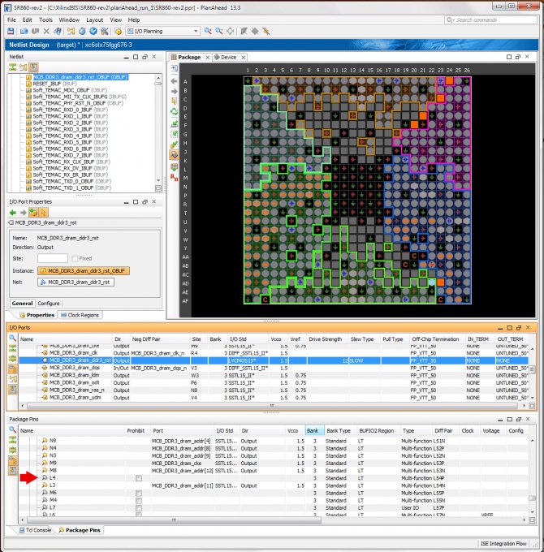Click the MCB_DDR3_dram_ddr3_rst net button
This screenshot has width=544, height=552.
(76, 282)
